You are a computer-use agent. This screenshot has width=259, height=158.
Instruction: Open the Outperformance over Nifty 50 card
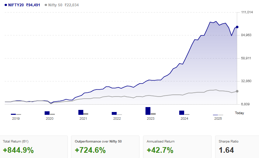tap(105, 147)
